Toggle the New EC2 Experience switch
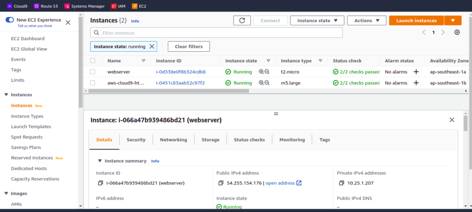The width and height of the screenshot is (472, 212). pyautogui.click(x=10, y=20)
